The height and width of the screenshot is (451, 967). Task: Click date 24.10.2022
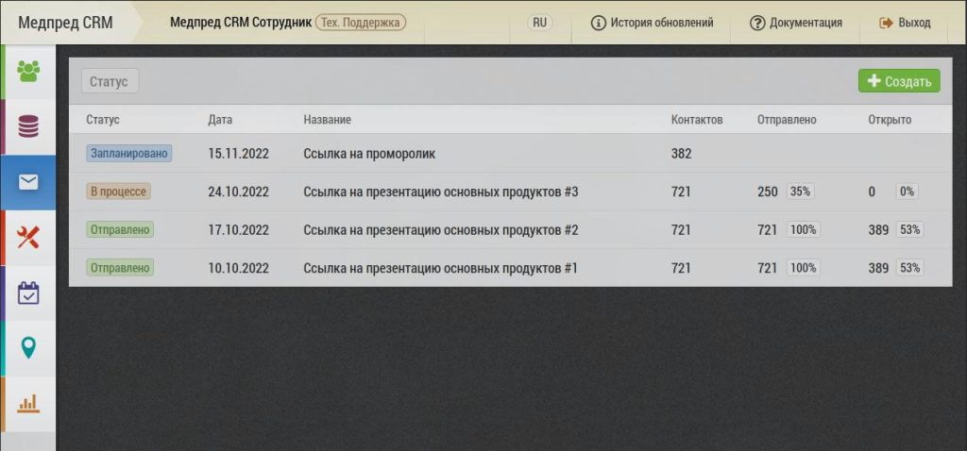[x=239, y=192]
